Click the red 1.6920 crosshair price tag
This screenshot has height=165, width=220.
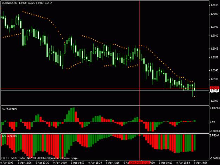[214, 88]
